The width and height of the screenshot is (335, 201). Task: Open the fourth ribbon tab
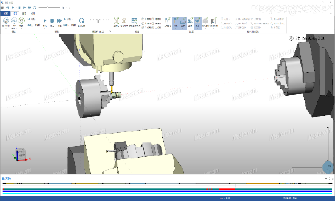[33, 13]
